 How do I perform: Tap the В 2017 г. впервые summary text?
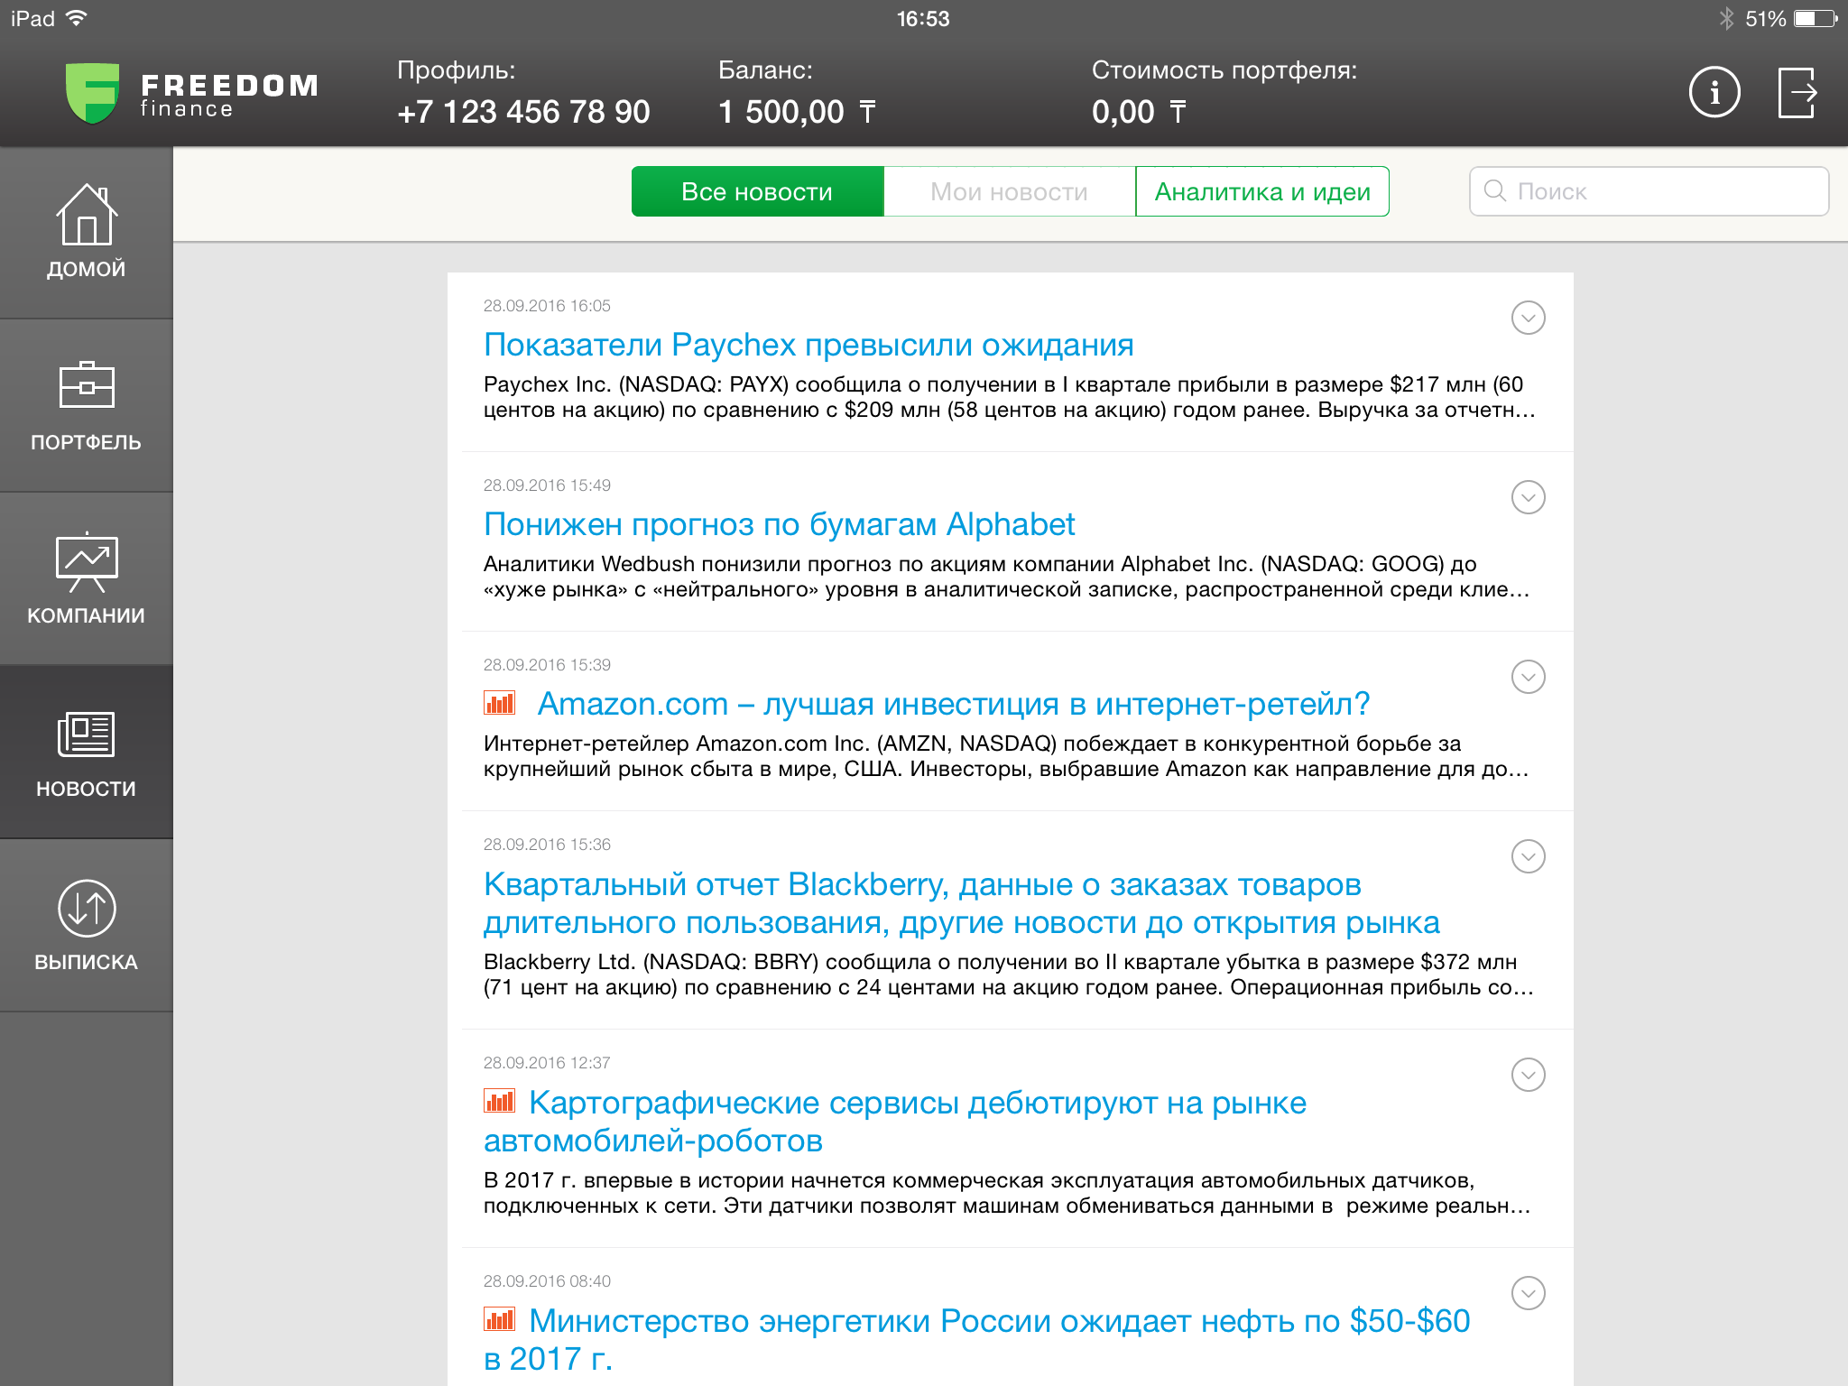pyautogui.click(x=1007, y=1193)
